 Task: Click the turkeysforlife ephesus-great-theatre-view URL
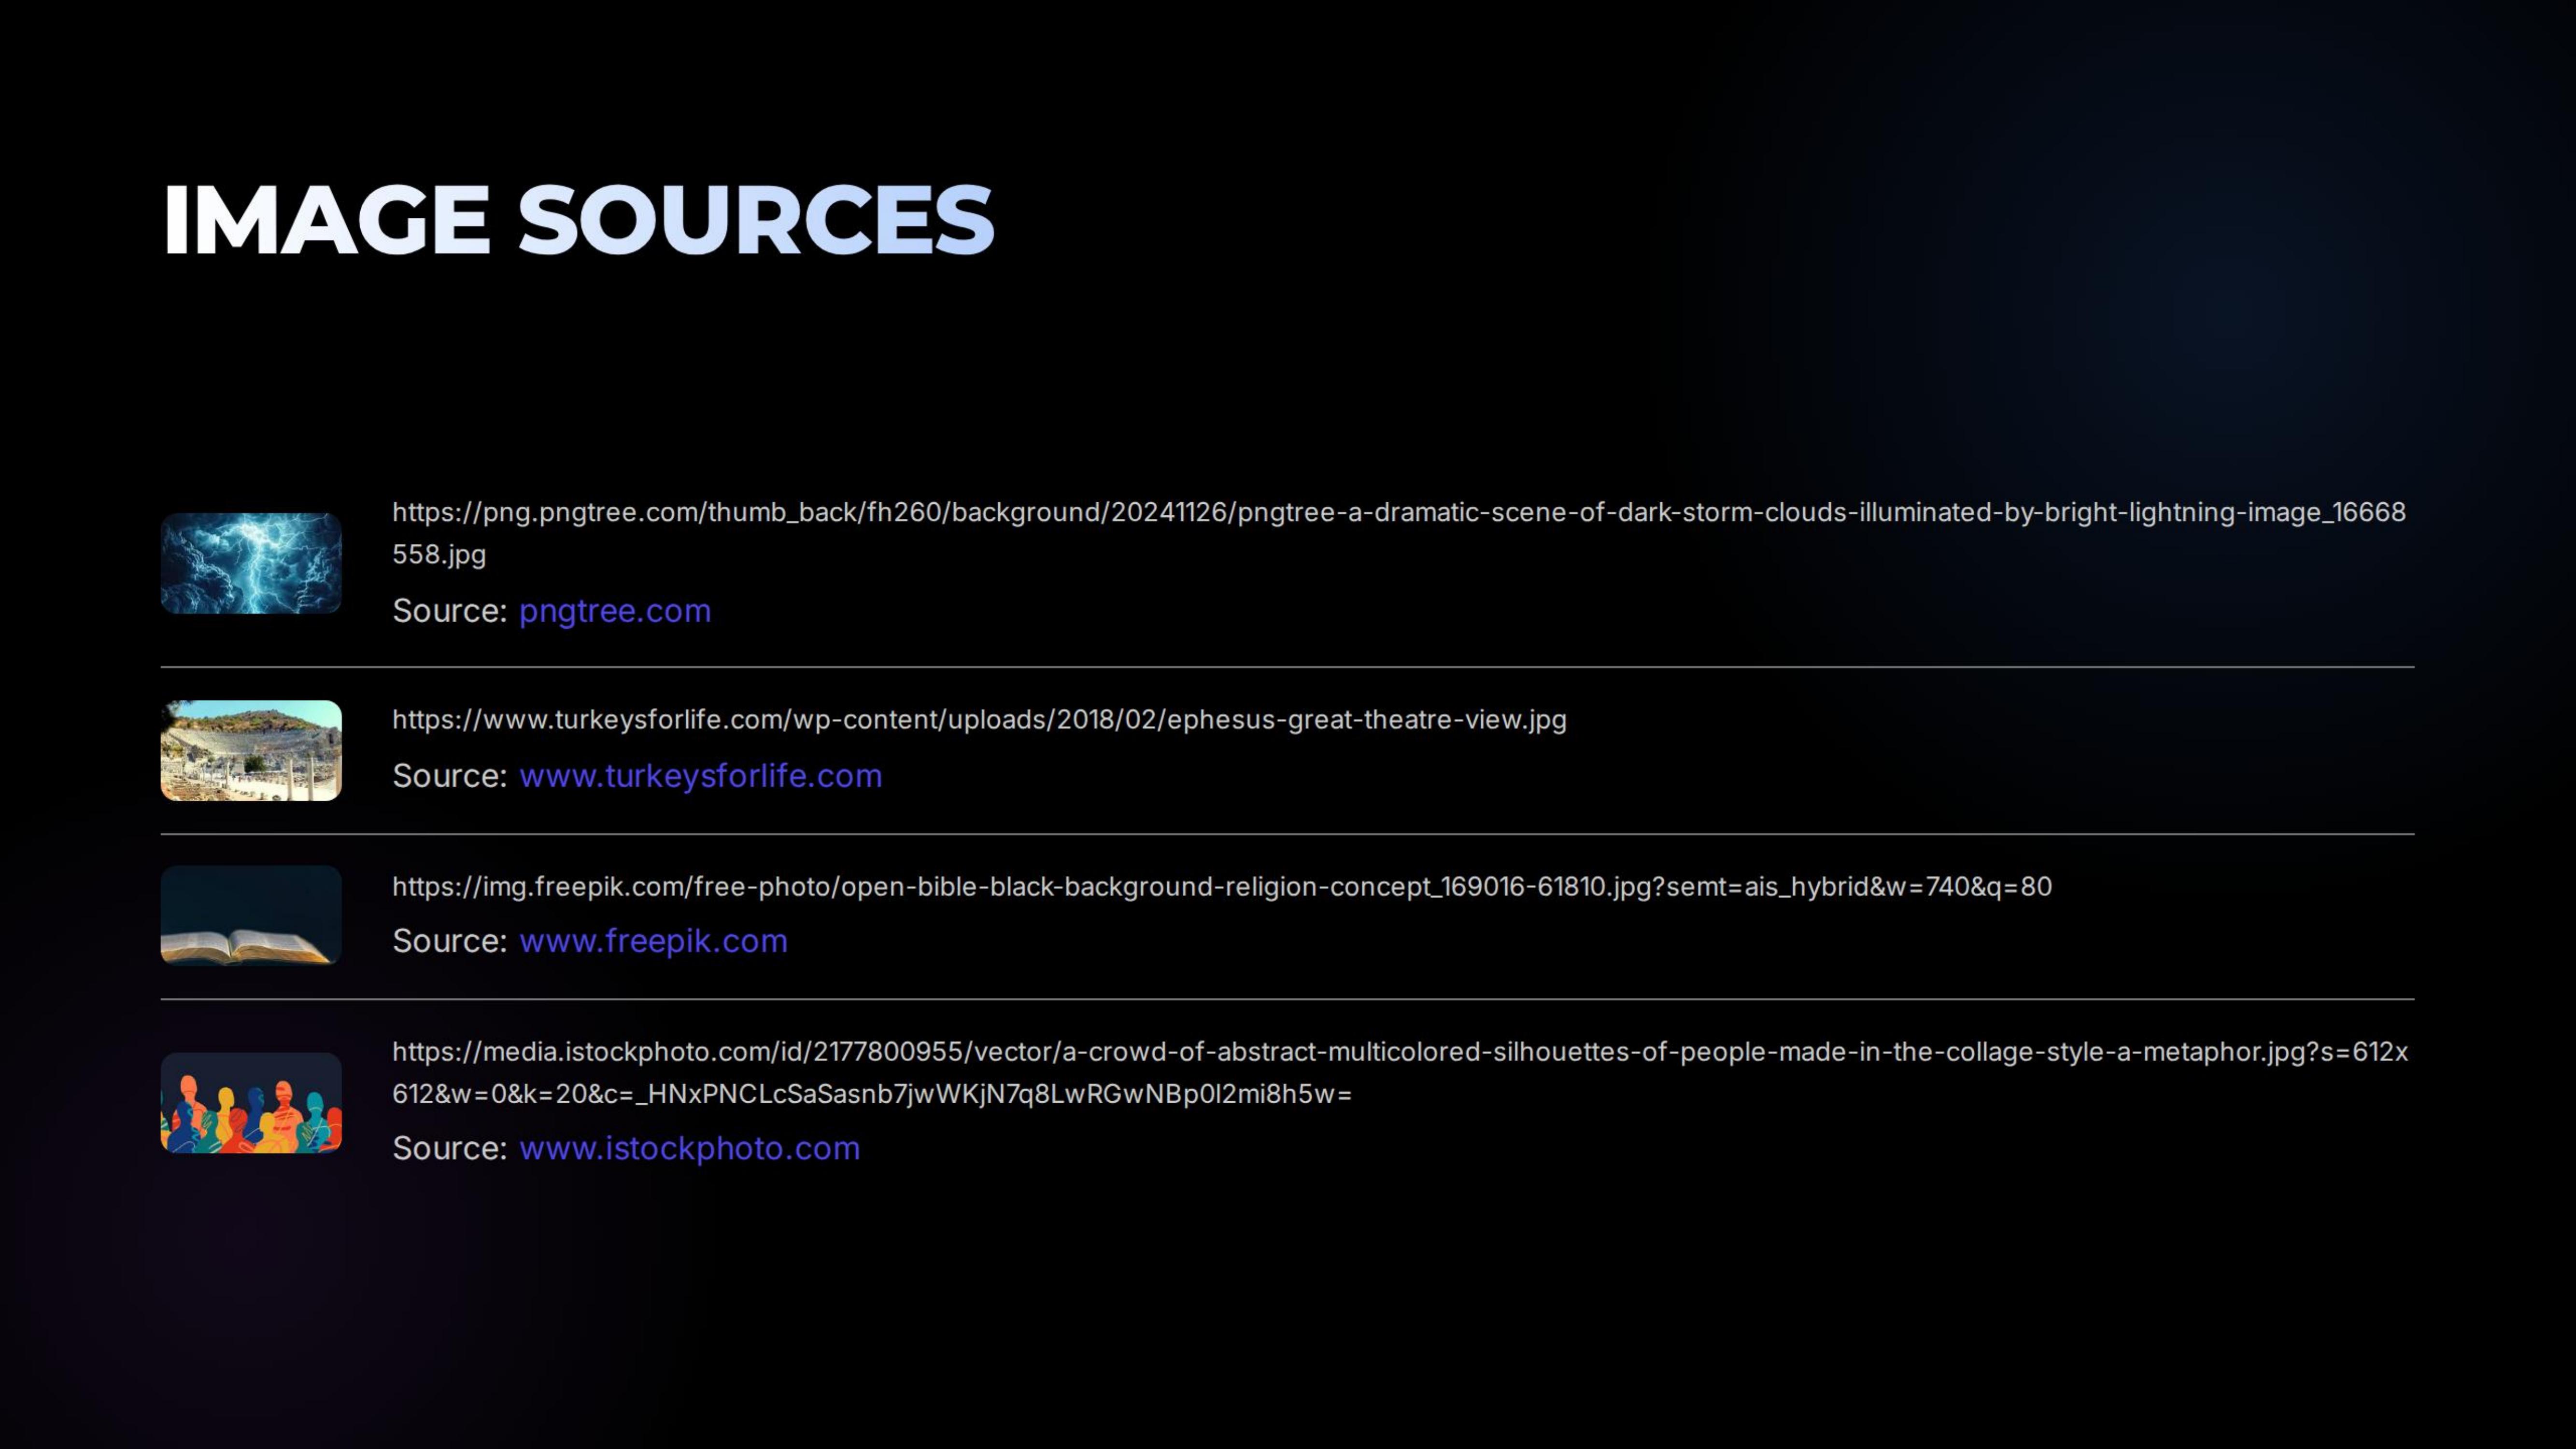tap(979, 720)
